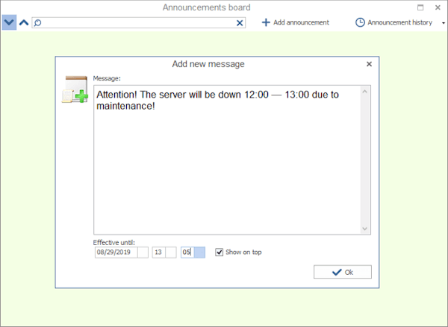448x327 pixels.
Task: Click the minutes field showing 05
Action: tap(187, 253)
